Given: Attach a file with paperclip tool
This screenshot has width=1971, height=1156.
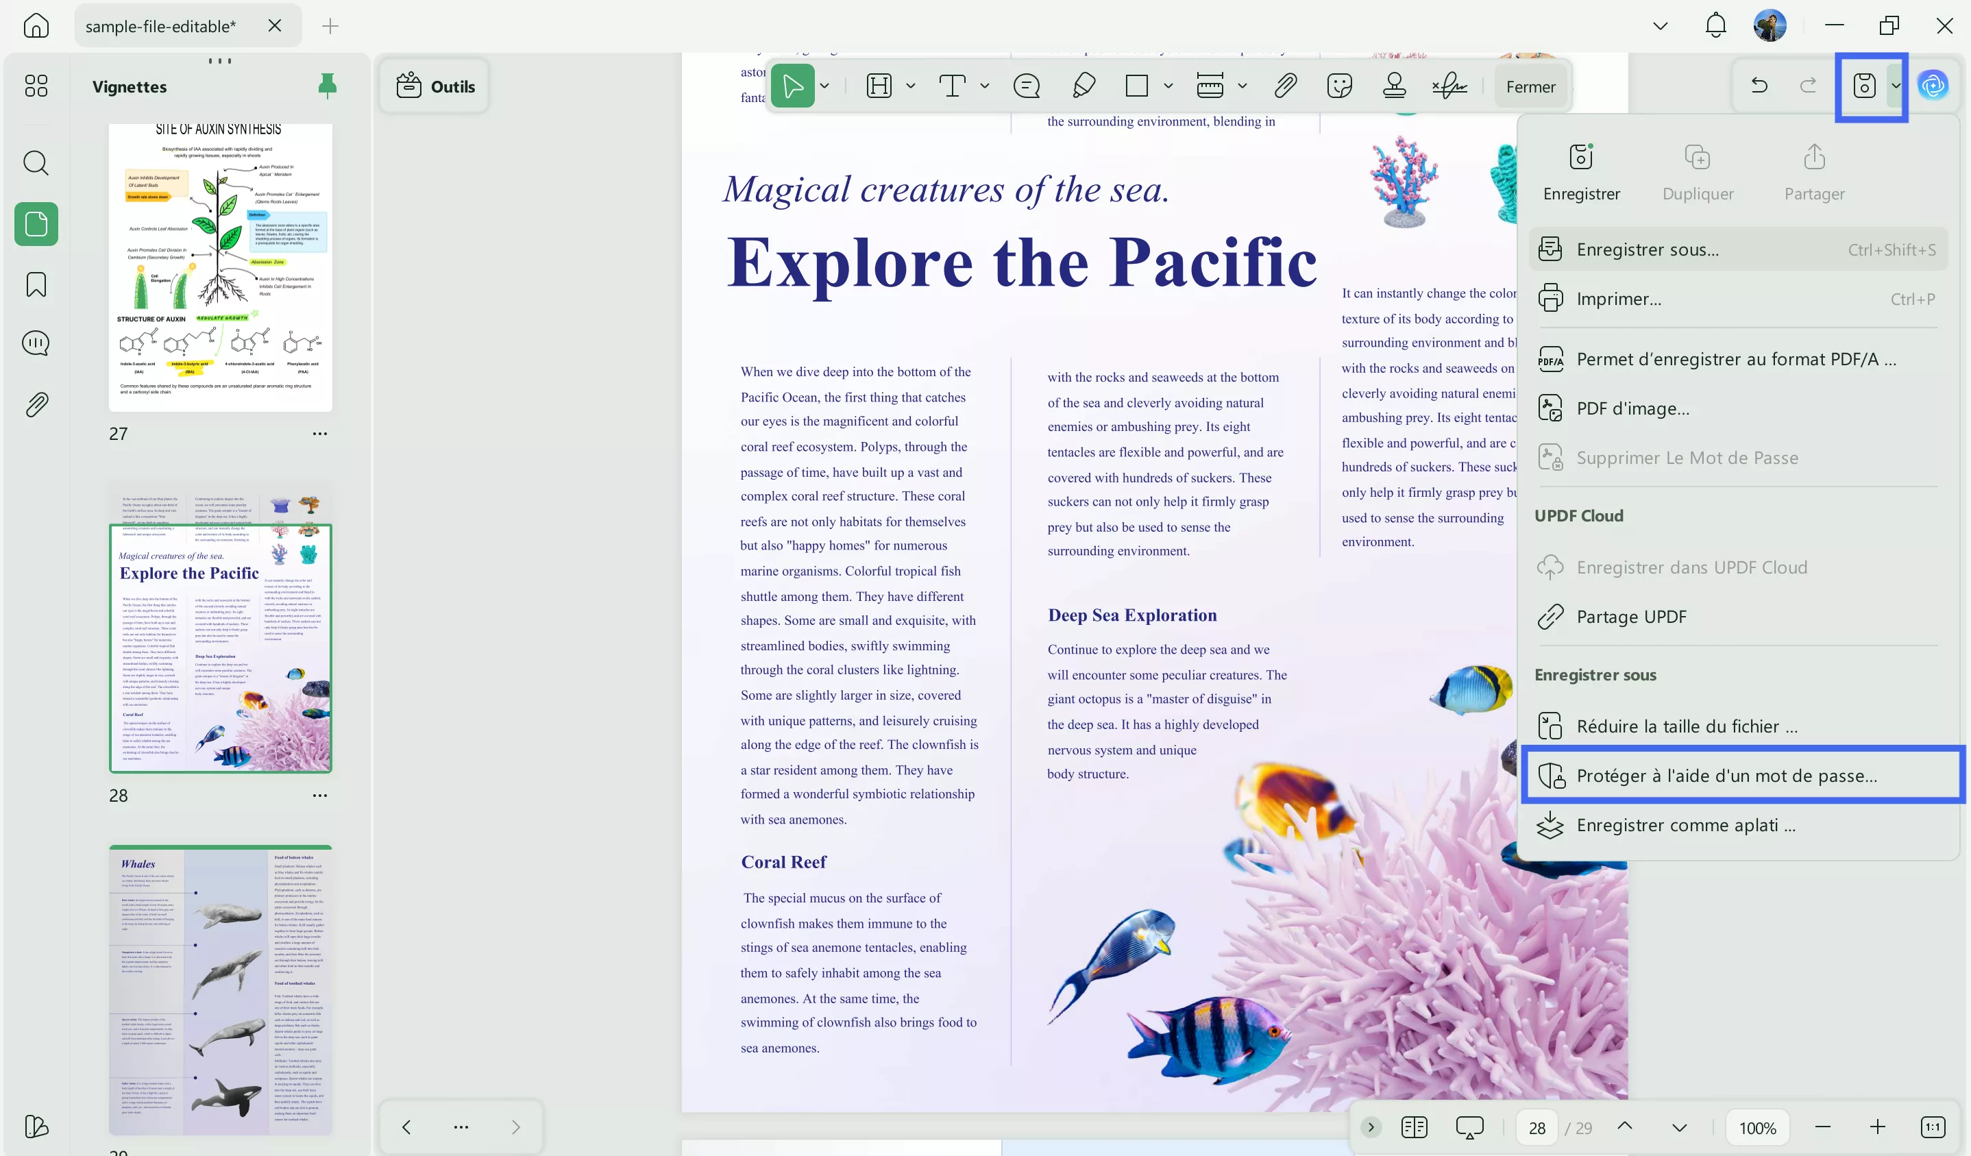Looking at the screenshot, I should pyautogui.click(x=1285, y=85).
